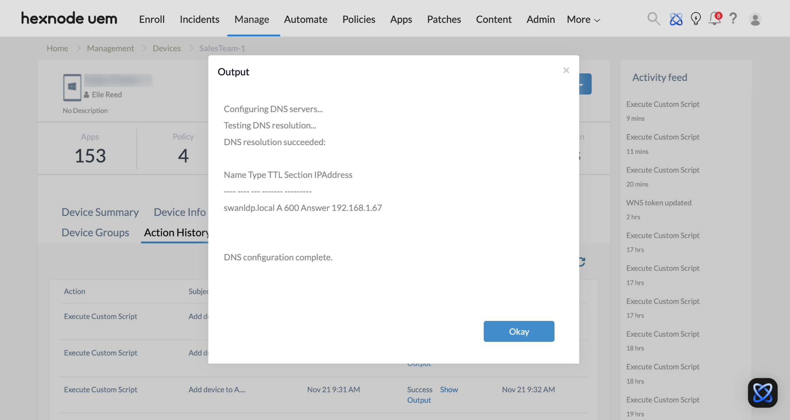Click the lightbulb tips icon
790x420 pixels.
(x=696, y=19)
